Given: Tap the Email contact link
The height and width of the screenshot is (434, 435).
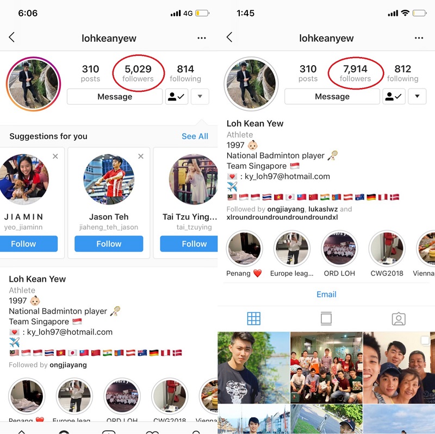Looking at the screenshot, I should (x=326, y=294).
